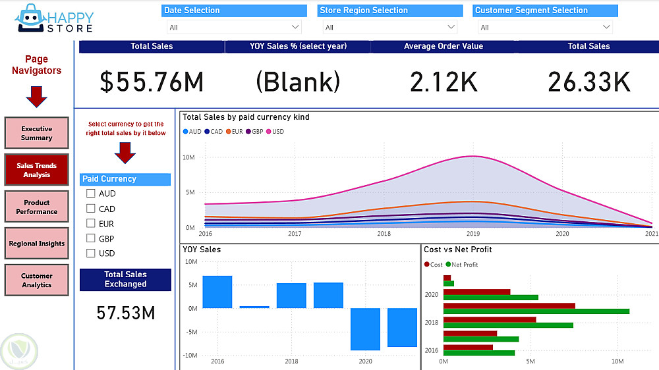Image resolution: width=659 pixels, height=370 pixels.
Task: Click the (Blank) YOY Sales value
Action: [x=298, y=82]
